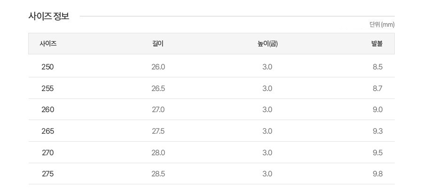
Task: Click the 8.7 foot width value
Action: click(377, 88)
